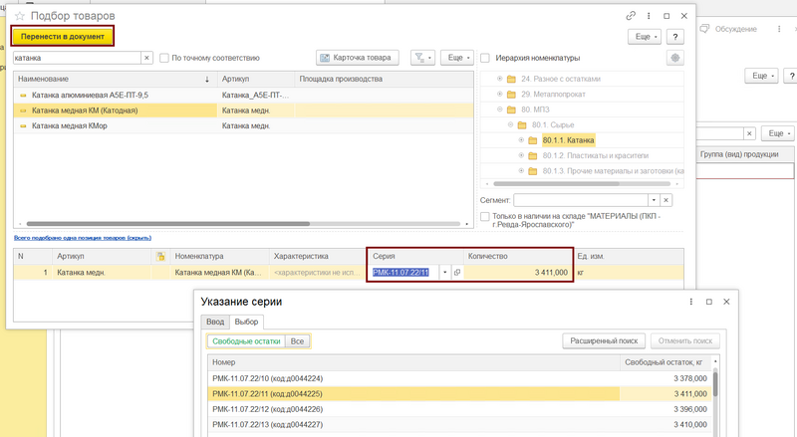The width and height of the screenshot is (797, 437).
Task: Expand 24. Разное с остатками folder
Action: (x=500, y=79)
